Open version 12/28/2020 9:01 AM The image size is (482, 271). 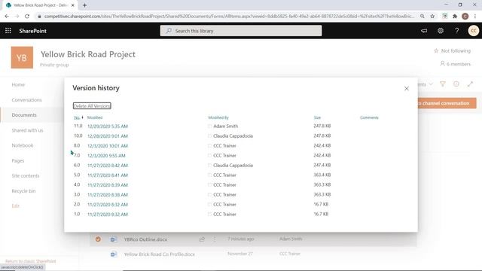coord(108,136)
